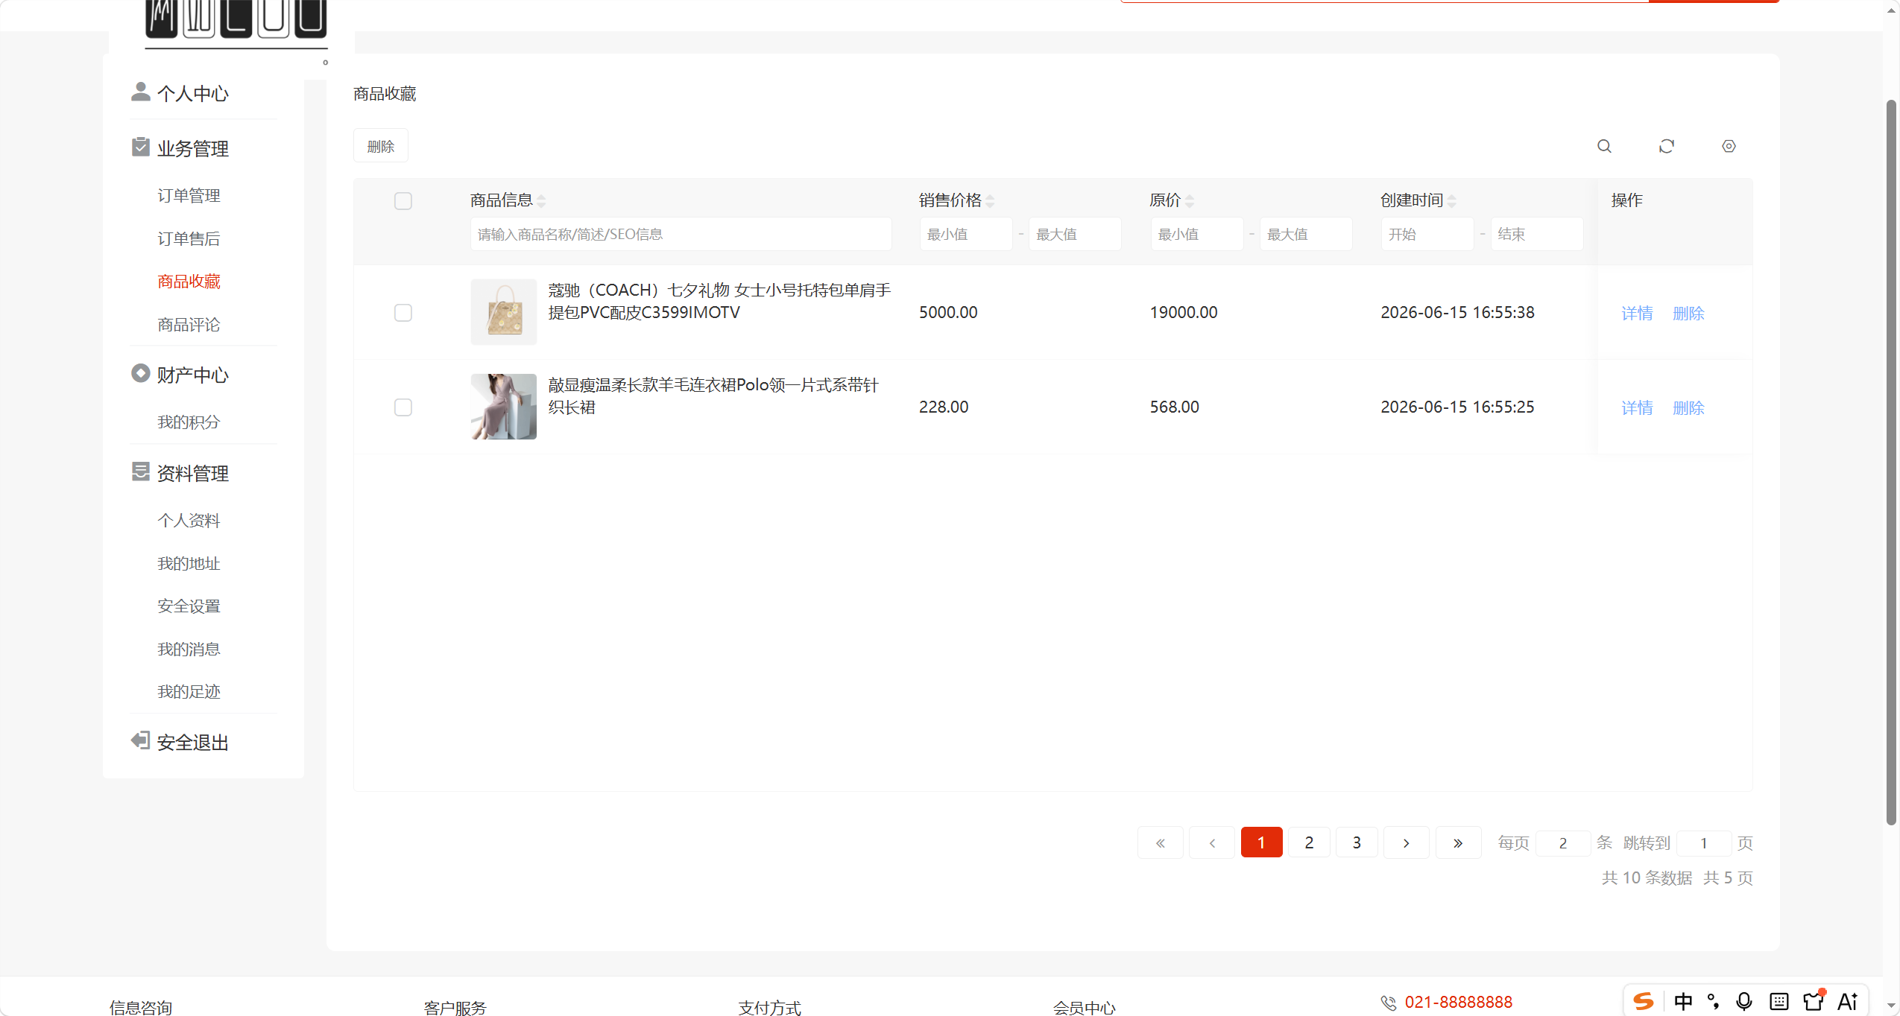Click the 个人中心 user icon in the sidebar
The width and height of the screenshot is (1900, 1016).
[x=140, y=92]
